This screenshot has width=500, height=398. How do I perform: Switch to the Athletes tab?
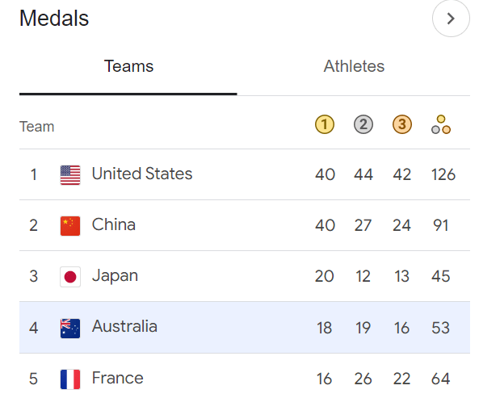click(354, 66)
